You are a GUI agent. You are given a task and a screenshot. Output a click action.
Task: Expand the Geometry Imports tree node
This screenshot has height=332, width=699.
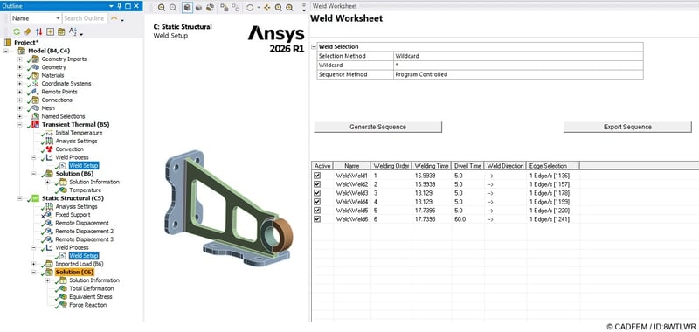point(19,59)
